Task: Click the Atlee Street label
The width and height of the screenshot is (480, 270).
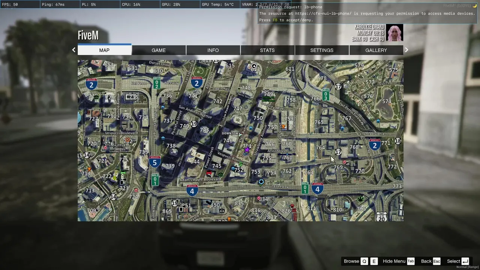Action: tap(277, 151)
